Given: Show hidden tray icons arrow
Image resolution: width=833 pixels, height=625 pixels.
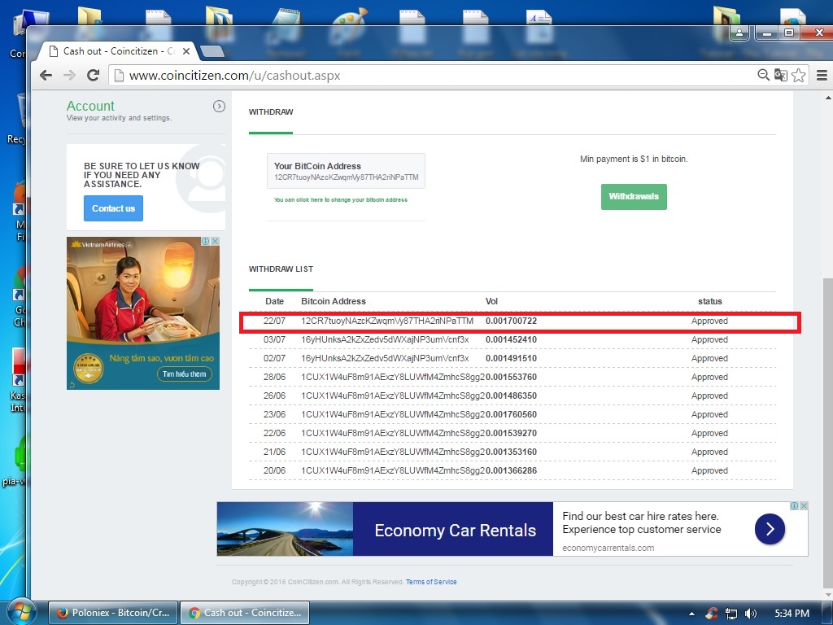Looking at the screenshot, I should coord(691,614).
